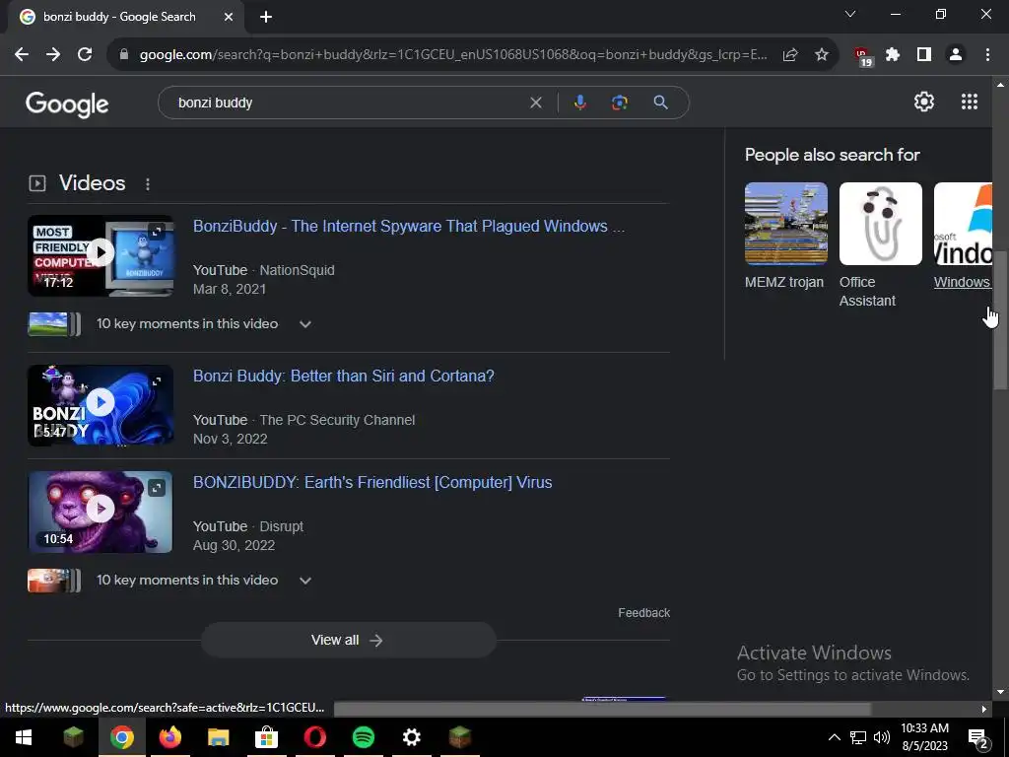View site information via the lock icon
Image resolution: width=1009 pixels, height=757 pixels.
pyautogui.click(x=124, y=55)
